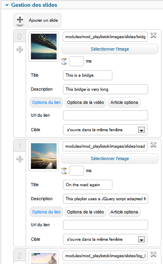Click Ajouter un slide button
The height and width of the screenshot is (264, 163).
click(x=37, y=20)
